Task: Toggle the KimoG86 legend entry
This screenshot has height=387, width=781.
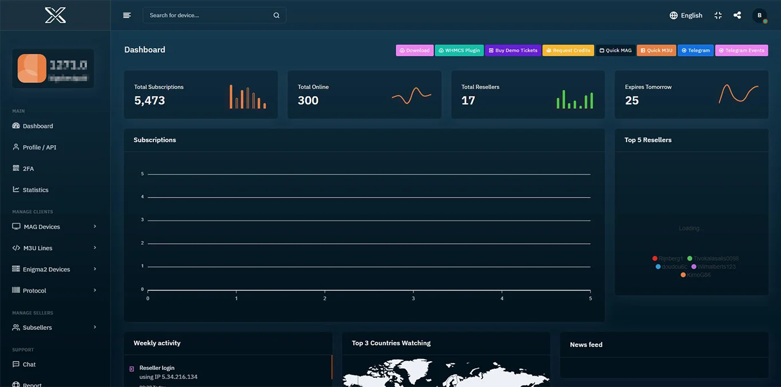Action: click(x=695, y=275)
